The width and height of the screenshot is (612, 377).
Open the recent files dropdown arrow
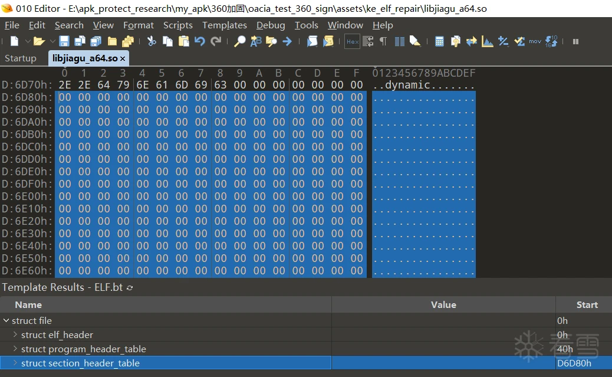click(x=52, y=41)
